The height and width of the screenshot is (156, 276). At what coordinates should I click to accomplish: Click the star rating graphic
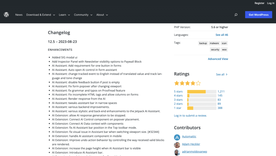click(188, 83)
